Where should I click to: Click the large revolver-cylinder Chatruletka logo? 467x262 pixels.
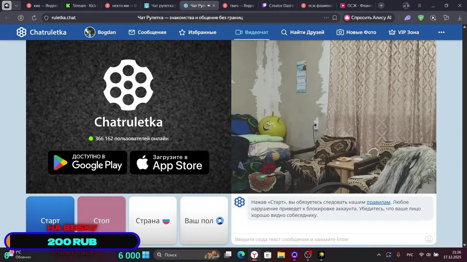pyautogui.click(x=128, y=85)
